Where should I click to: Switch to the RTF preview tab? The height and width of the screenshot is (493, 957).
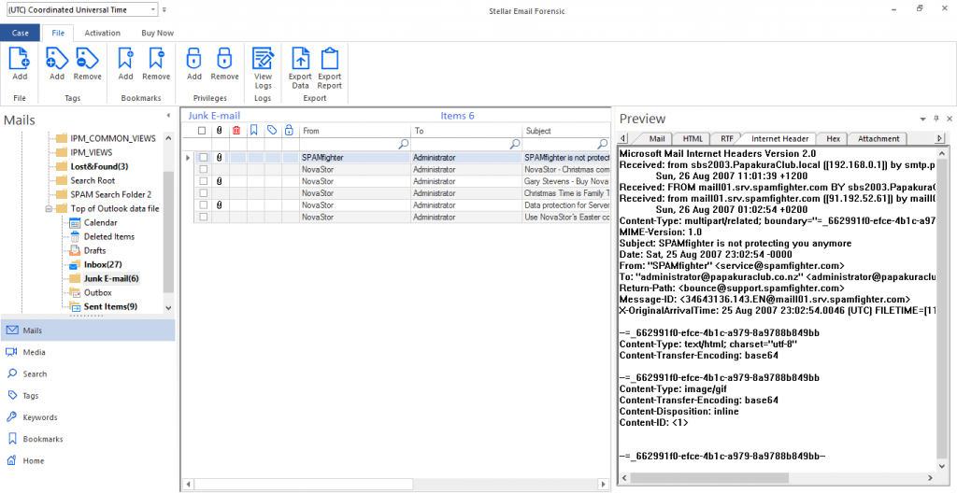tap(727, 138)
